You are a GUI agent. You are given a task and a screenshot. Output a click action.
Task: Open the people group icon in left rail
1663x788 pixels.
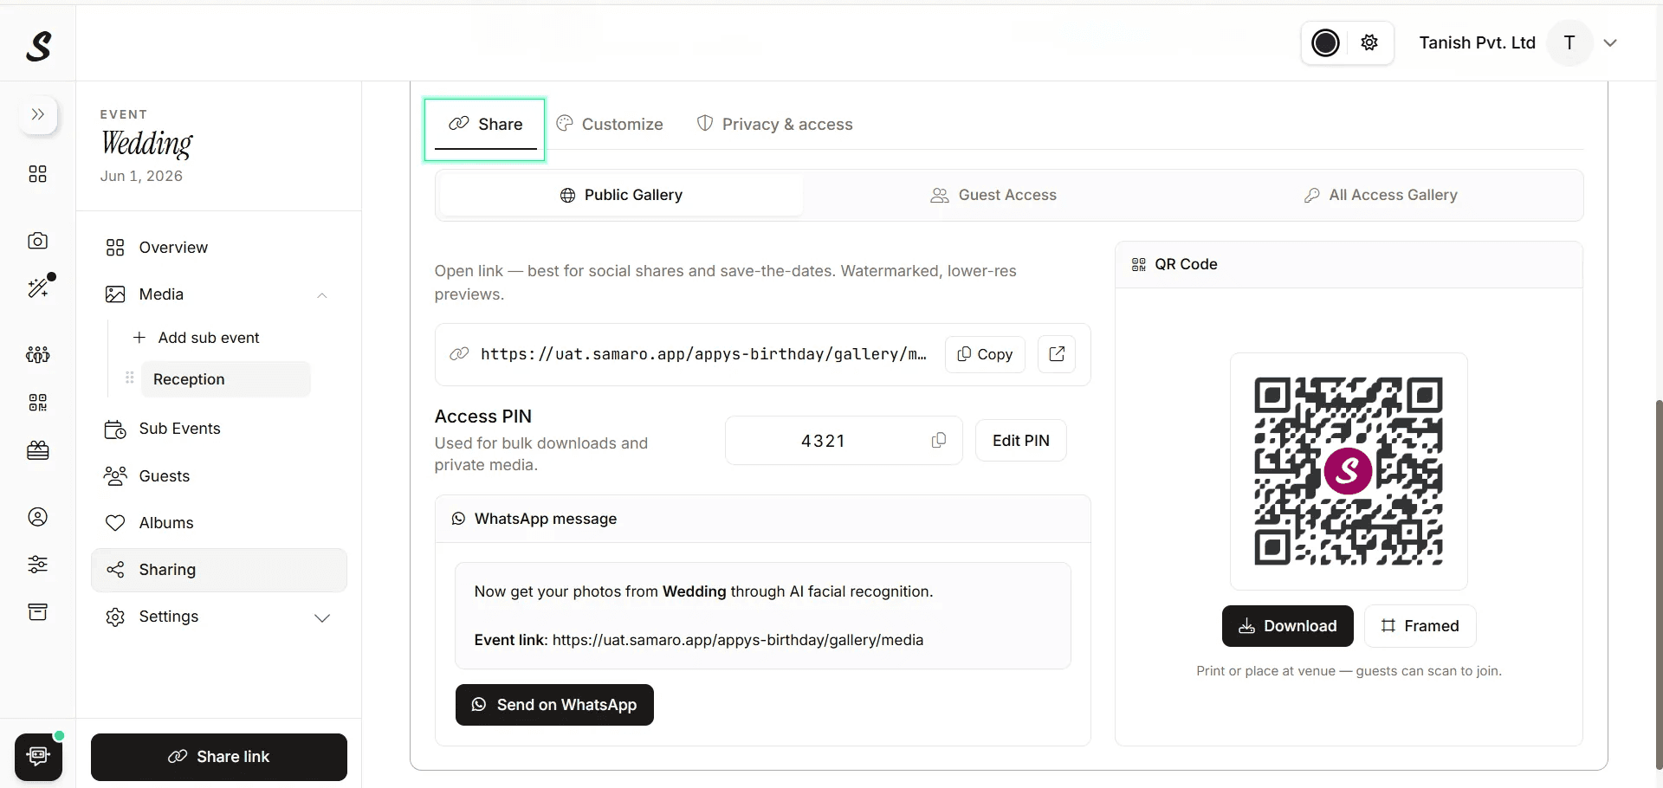point(37,354)
